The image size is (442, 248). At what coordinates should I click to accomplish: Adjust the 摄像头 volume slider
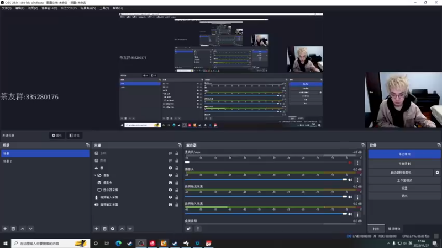pyautogui.click(x=266, y=180)
